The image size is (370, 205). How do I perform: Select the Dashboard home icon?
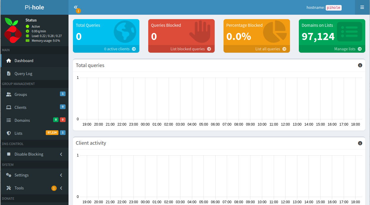coord(8,61)
